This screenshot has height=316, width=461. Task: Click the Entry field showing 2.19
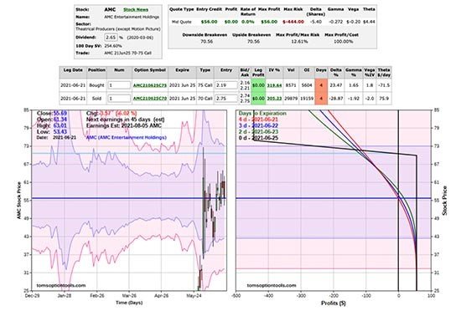click(x=226, y=85)
